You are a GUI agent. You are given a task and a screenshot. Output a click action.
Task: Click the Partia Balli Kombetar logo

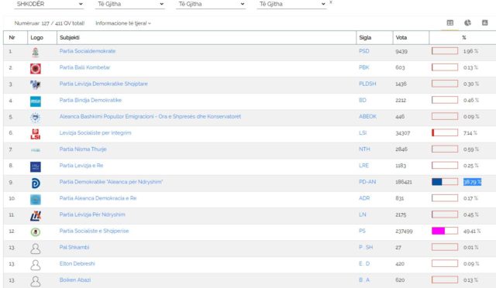(x=36, y=69)
